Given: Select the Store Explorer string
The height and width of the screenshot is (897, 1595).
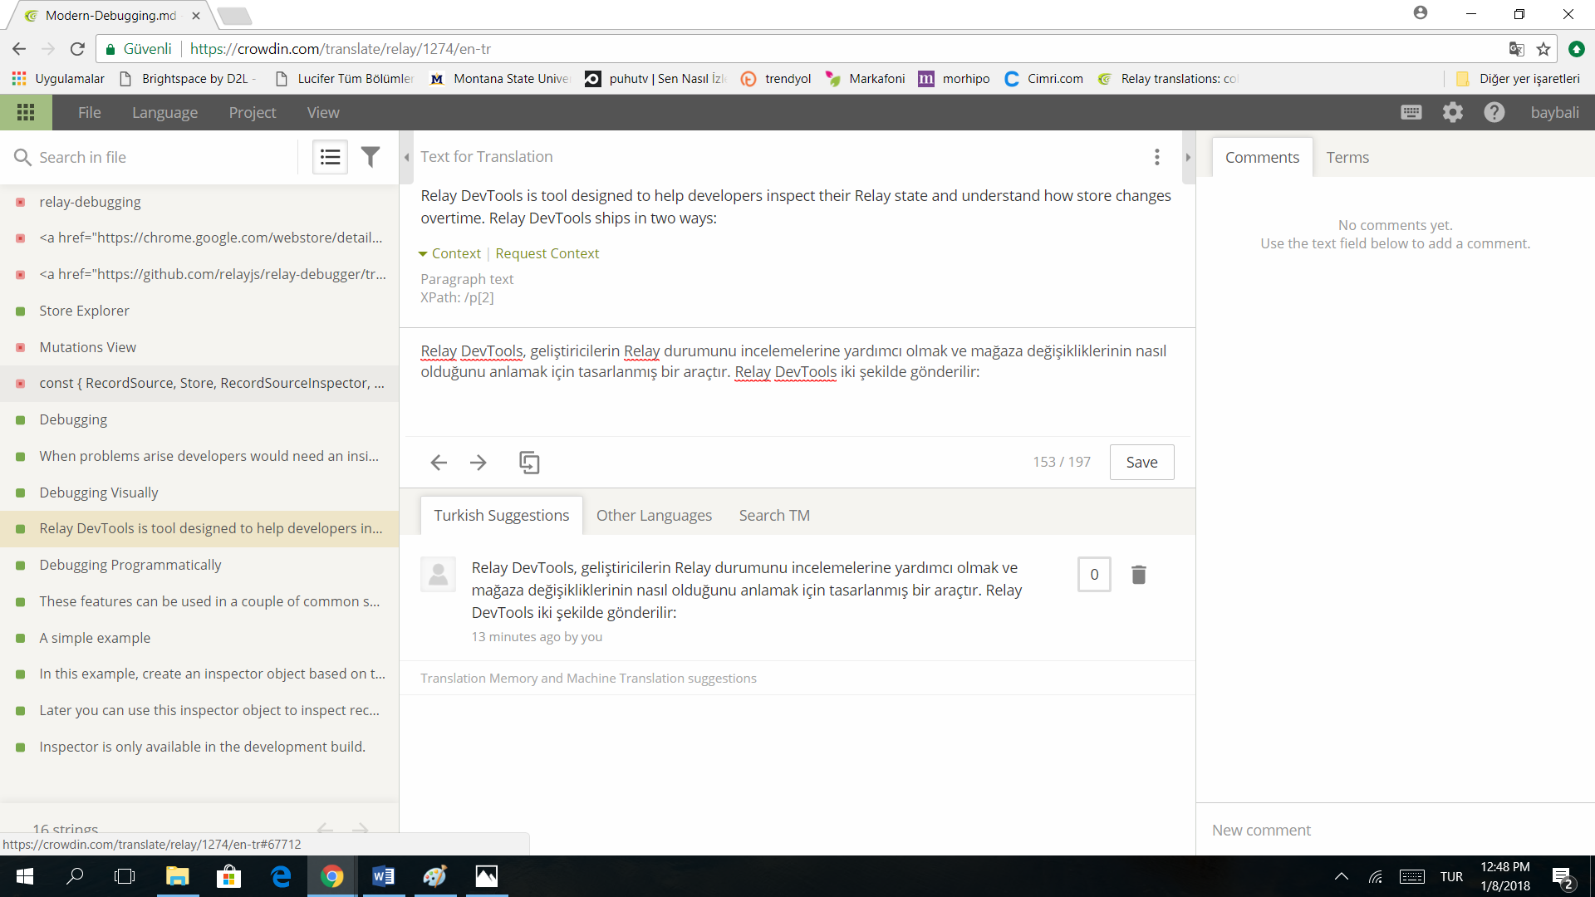Looking at the screenshot, I should [x=199, y=311].
